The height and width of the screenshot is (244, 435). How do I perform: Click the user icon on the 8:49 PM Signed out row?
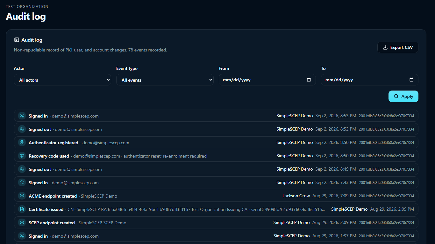[22, 169]
